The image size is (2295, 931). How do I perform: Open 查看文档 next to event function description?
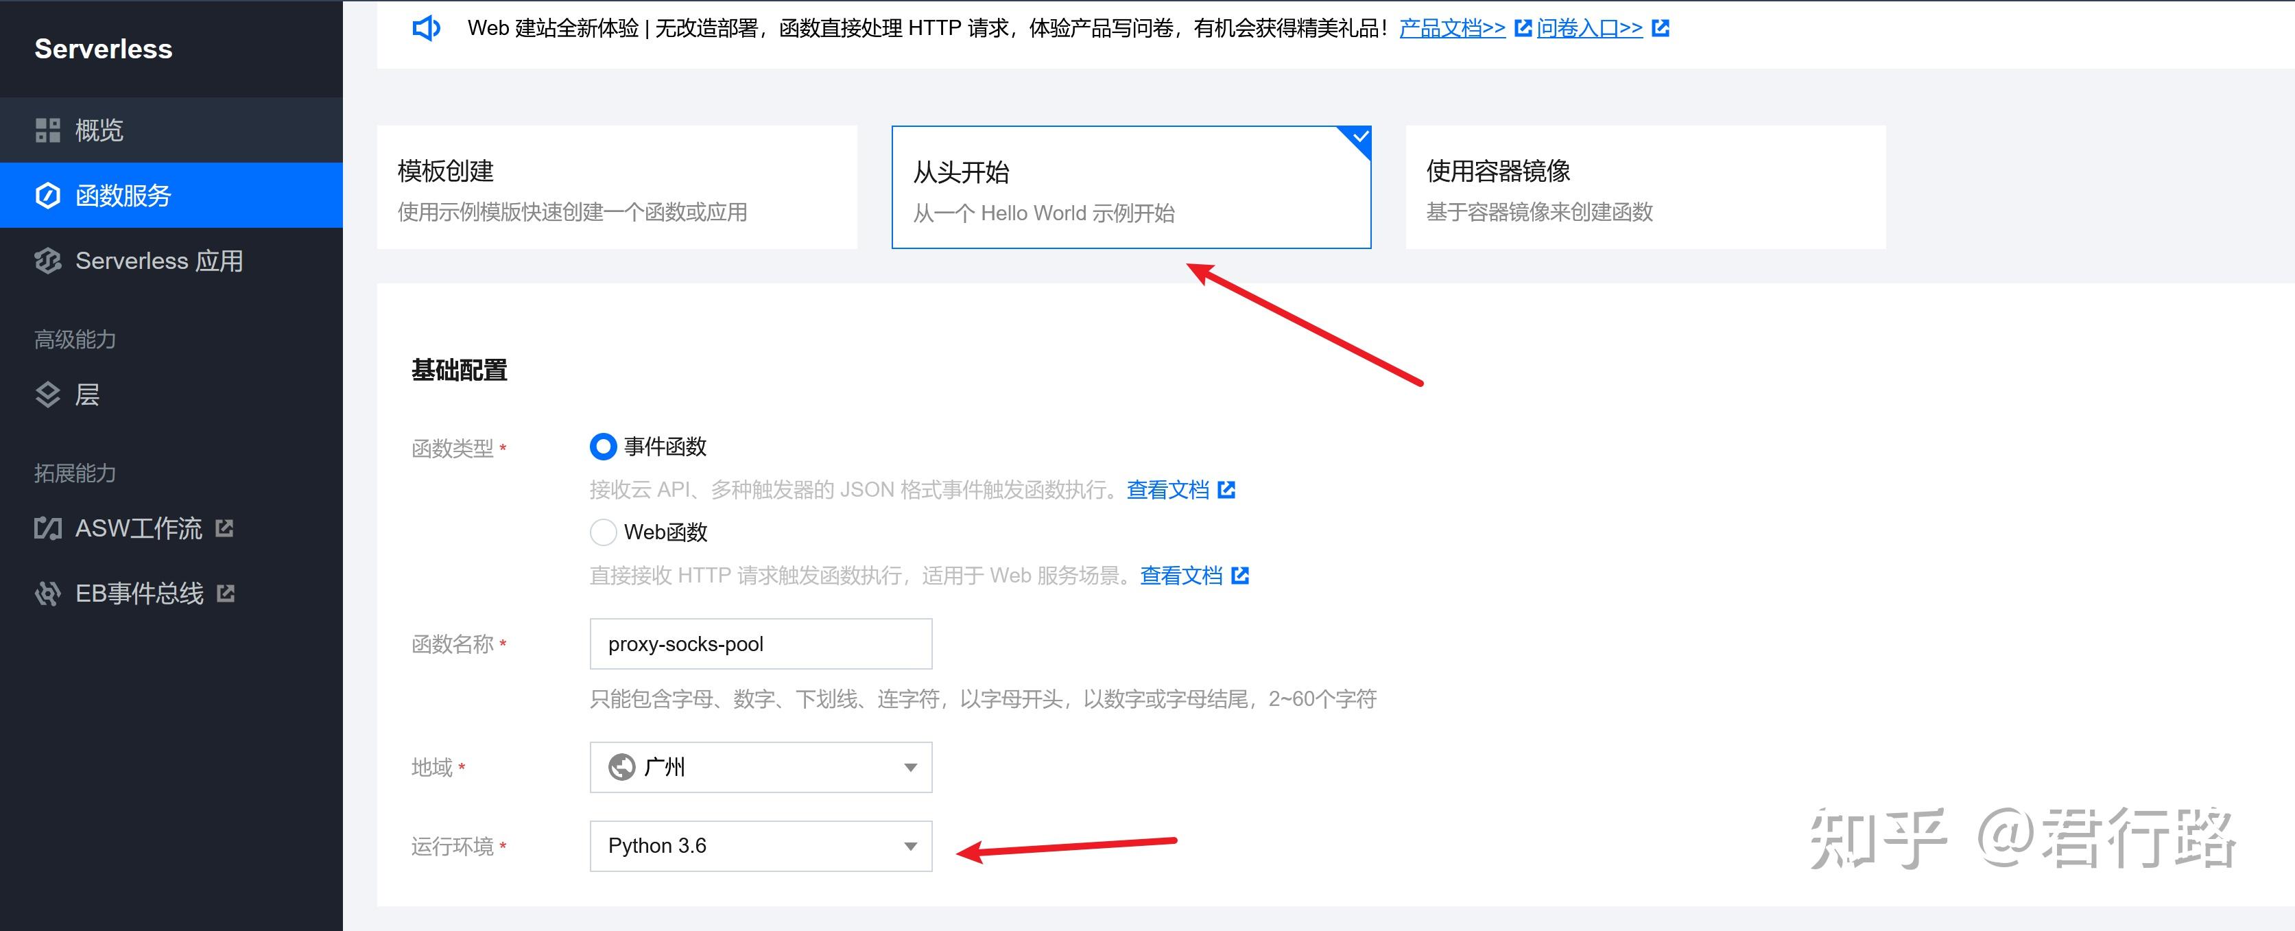pos(1168,489)
